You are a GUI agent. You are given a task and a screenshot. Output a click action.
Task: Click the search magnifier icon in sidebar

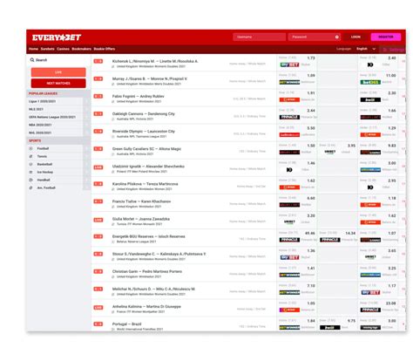(32, 60)
